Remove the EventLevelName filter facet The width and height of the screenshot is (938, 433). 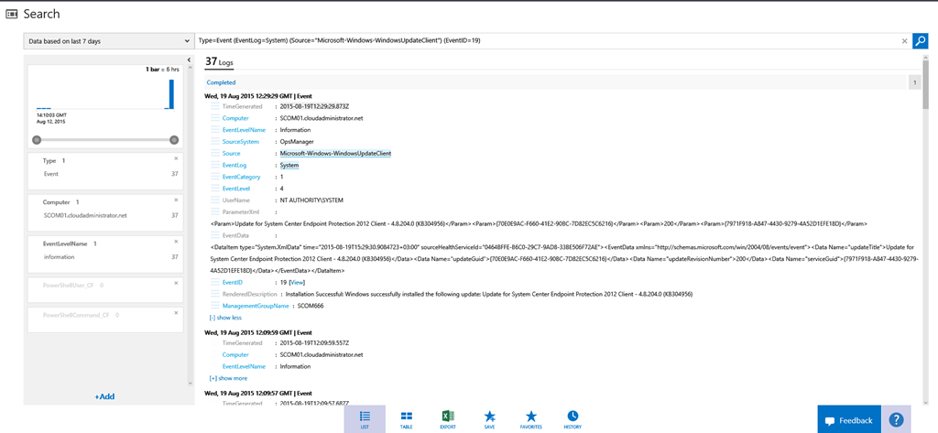coord(176,243)
